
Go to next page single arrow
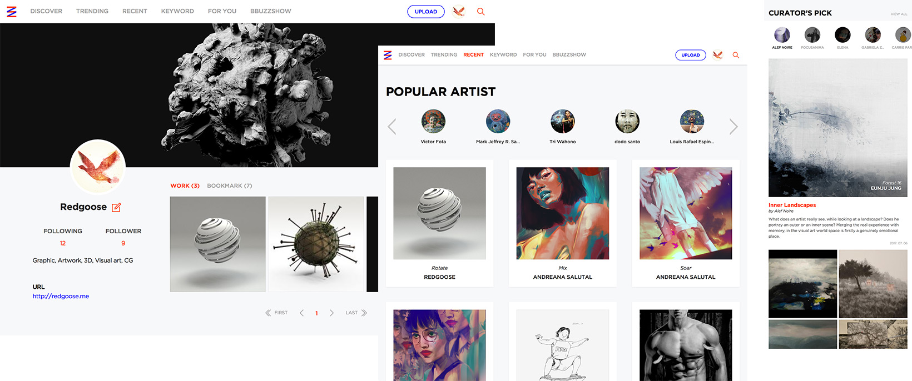(x=332, y=313)
